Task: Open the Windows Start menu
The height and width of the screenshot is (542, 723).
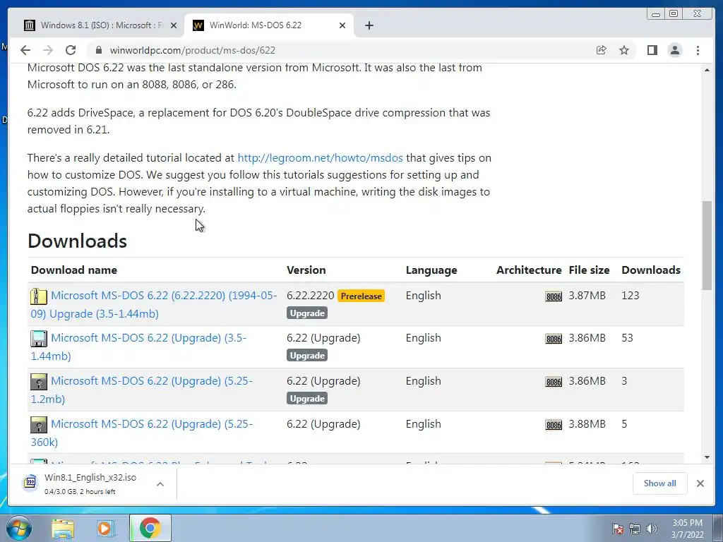Action: coord(19,528)
